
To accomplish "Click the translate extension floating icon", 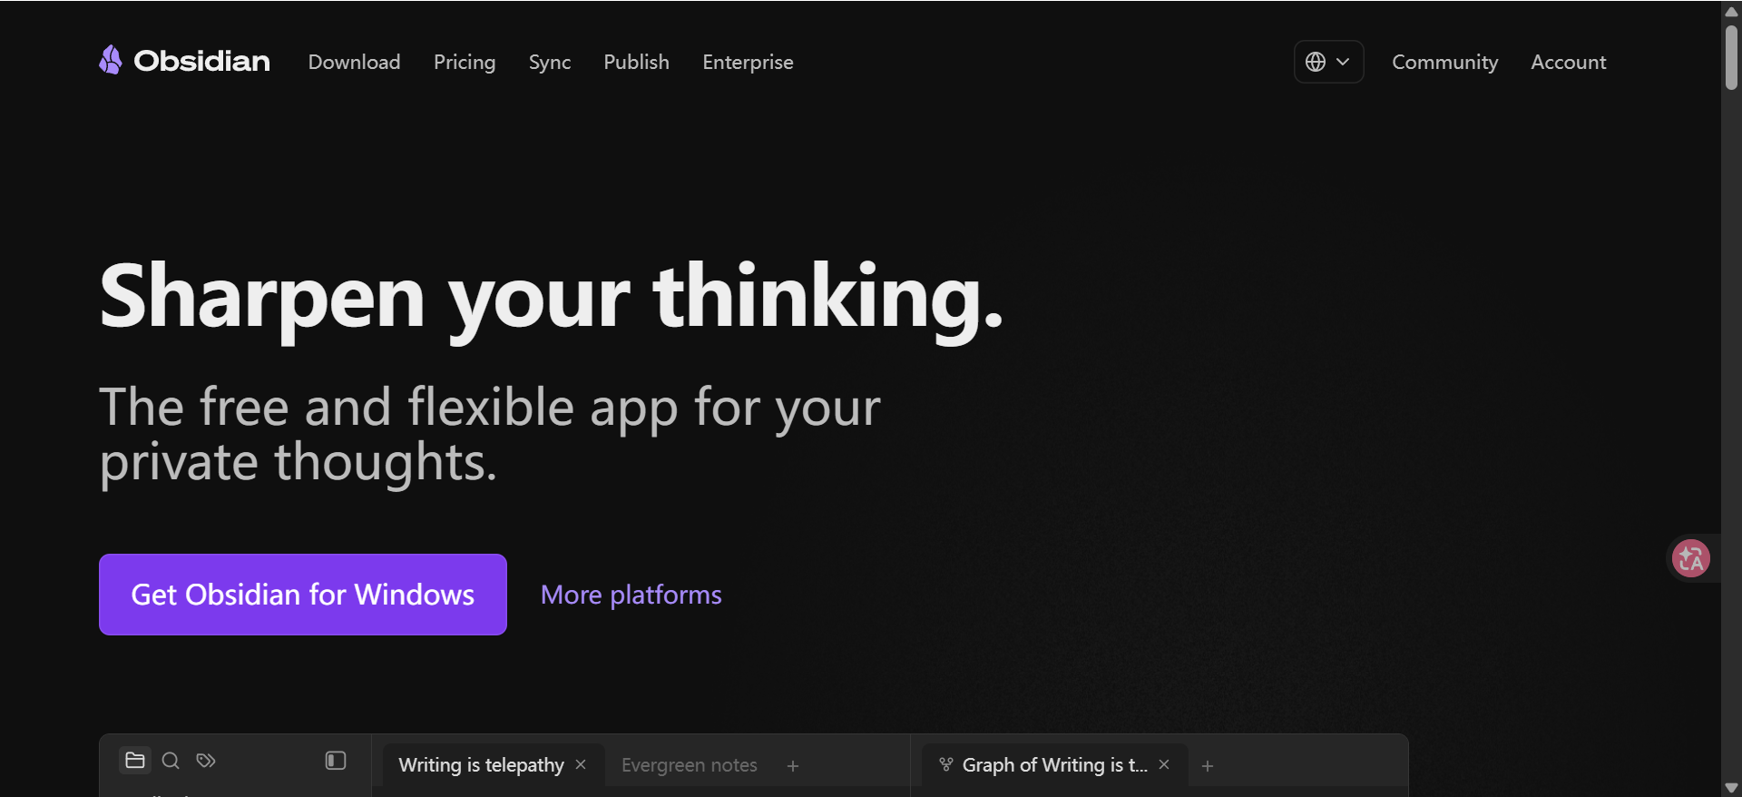I will point(1691,558).
